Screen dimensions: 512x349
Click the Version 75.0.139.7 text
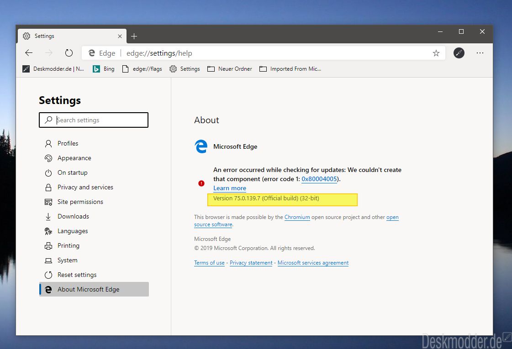pos(266,198)
